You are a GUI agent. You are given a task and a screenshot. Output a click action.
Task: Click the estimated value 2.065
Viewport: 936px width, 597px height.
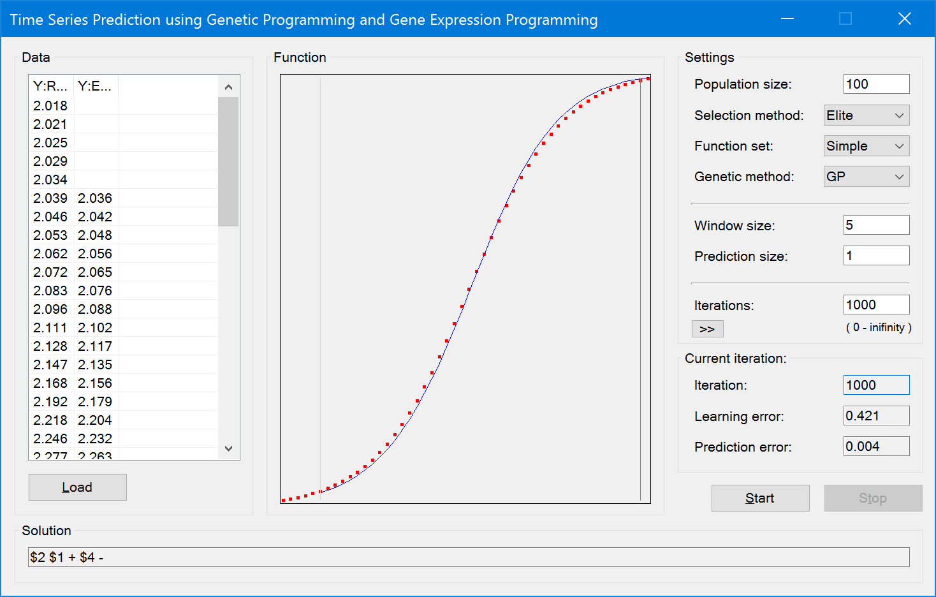pyautogui.click(x=95, y=272)
